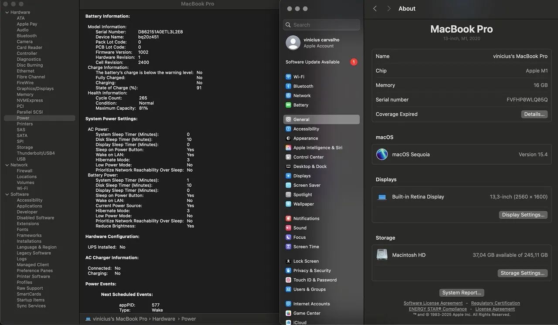Select USB in System Information sidebar
The width and height of the screenshot is (558, 325).
pos(21,159)
